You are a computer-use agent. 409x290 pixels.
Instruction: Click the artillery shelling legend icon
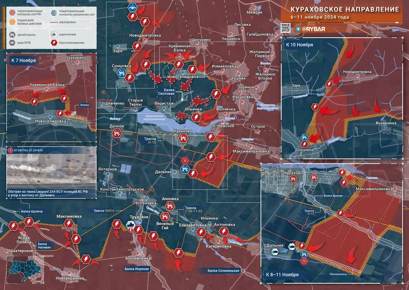click(12, 34)
